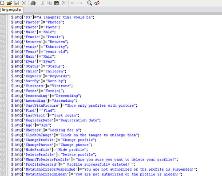Paste from clipboard with the clipboard icon
The width and height of the screenshot is (222, 176).
(x=57, y=3)
